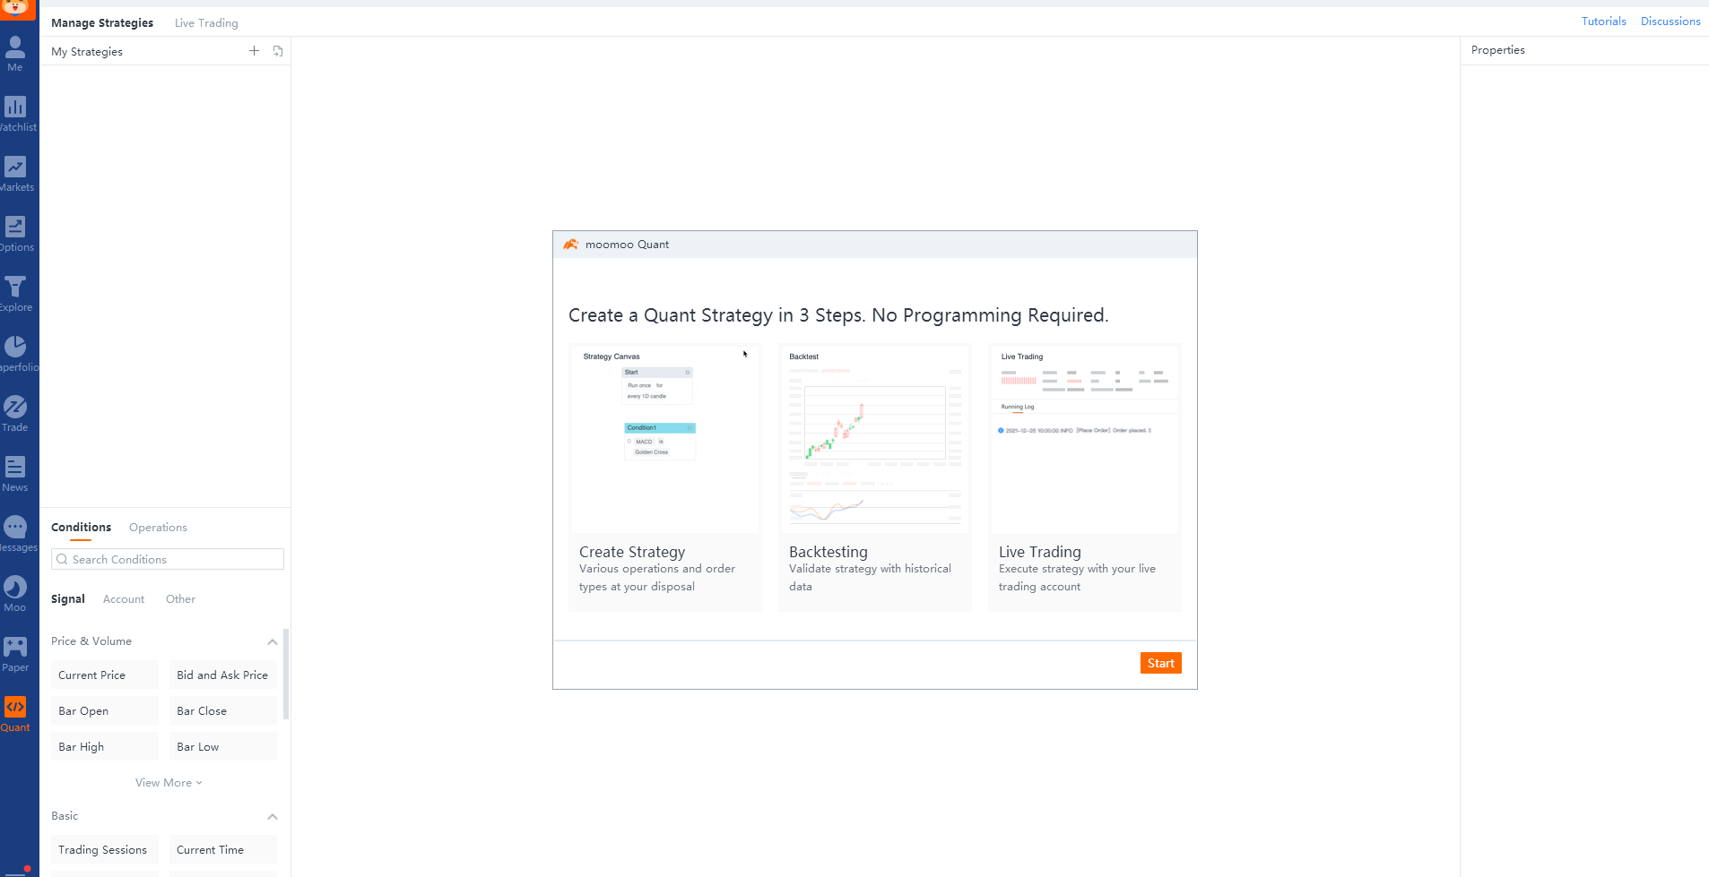Expand View More conditions
This screenshot has height=877, width=1709.
[168, 783]
